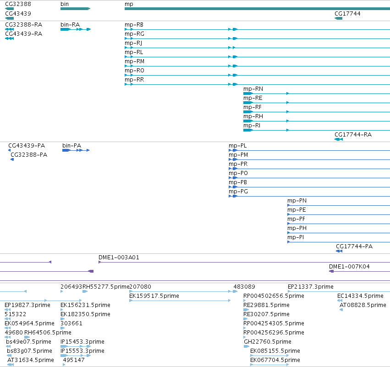Click the DME1-007K04 purple end glyph

click(331, 271)
